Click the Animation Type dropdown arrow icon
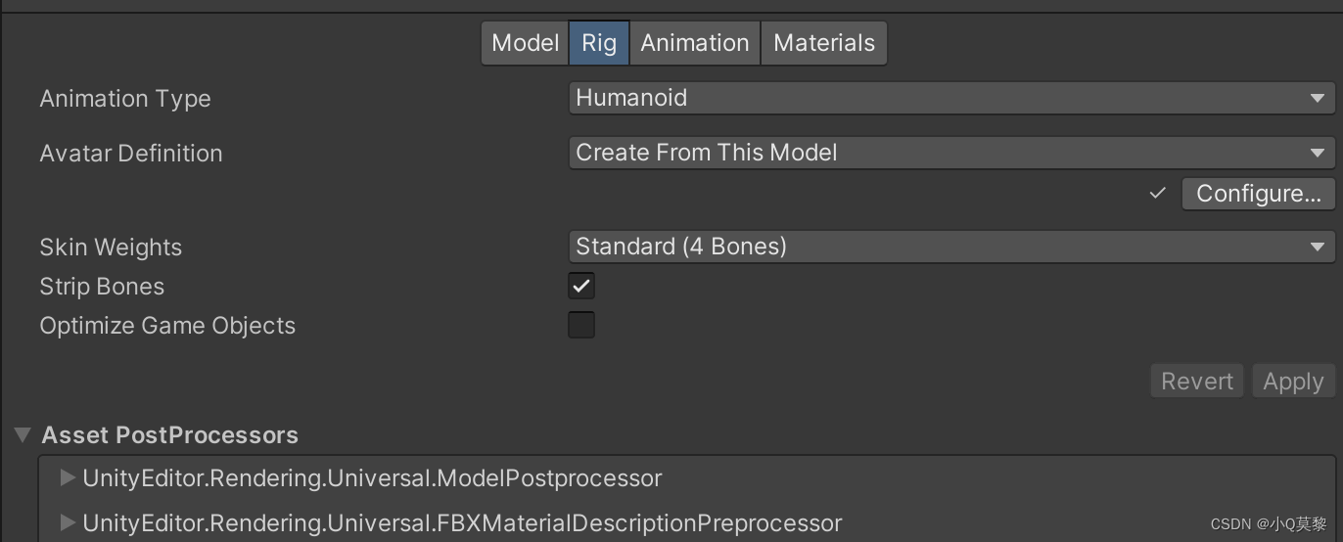 click(1318, 99)
